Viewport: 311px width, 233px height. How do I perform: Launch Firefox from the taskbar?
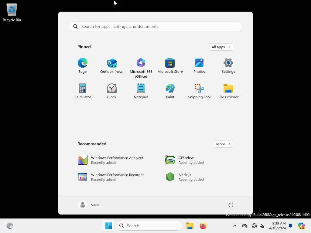[x=203, y=226]
